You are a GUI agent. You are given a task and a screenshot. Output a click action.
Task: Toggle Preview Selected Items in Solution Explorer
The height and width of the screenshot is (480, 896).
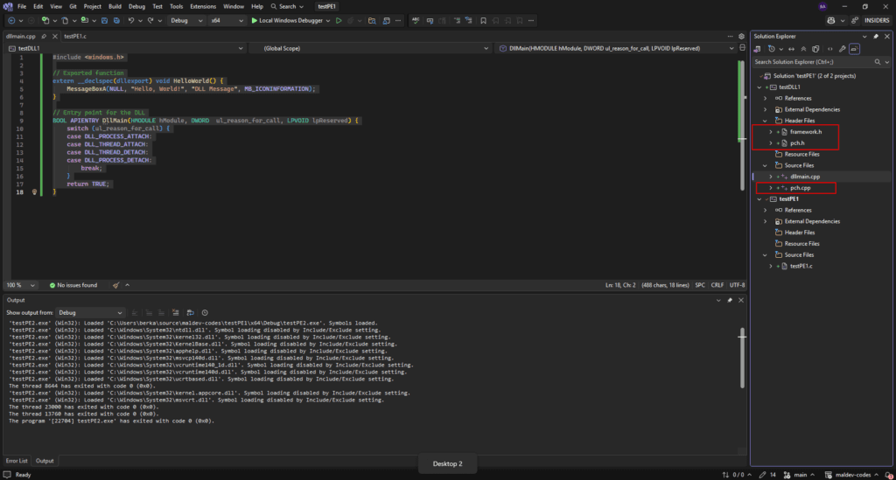pos(853,49)
